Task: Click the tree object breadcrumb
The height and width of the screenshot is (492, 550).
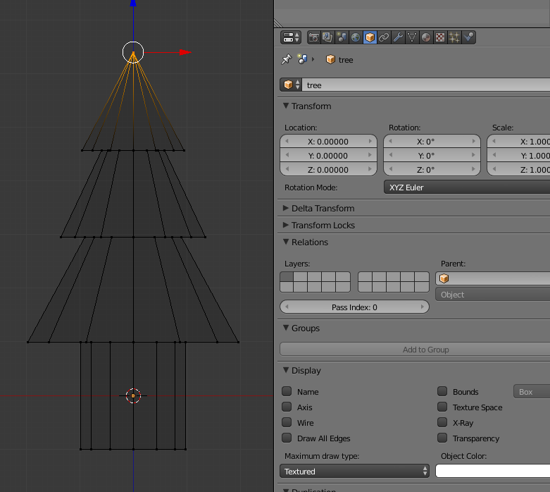Action: [x=339, y=60]
